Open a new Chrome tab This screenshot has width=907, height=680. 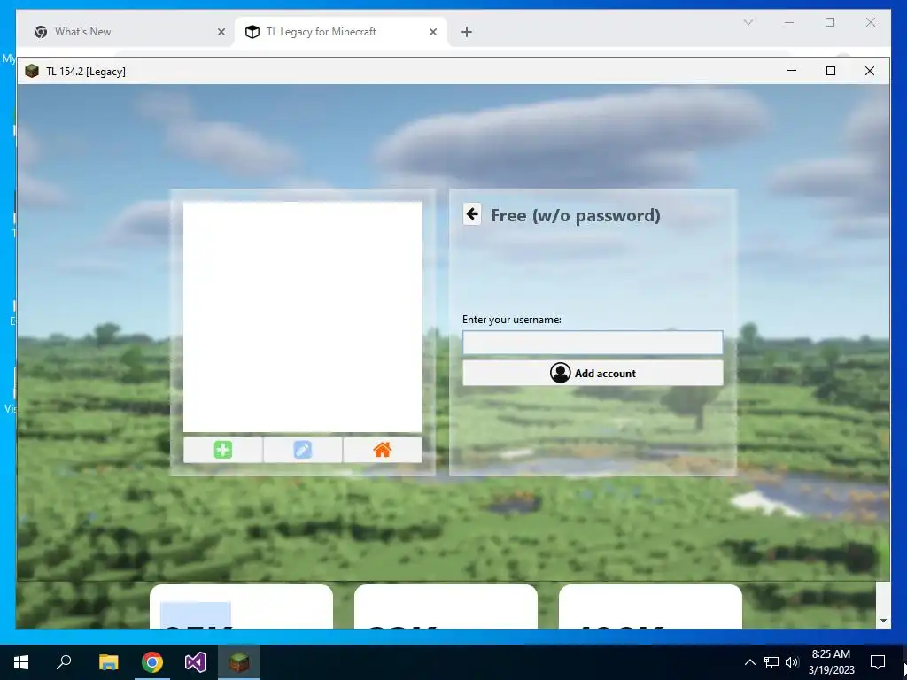(x=467, y=33)
